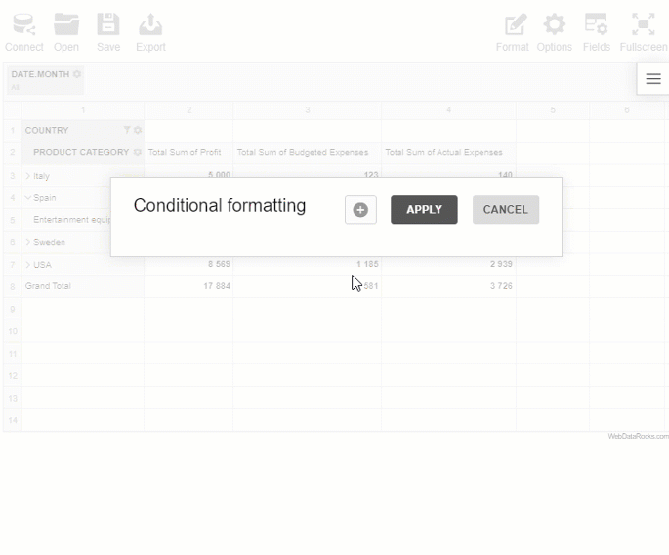Click the APPLY button
The width and height of the screenshot is (669, 555).
(x=424, y=210)
